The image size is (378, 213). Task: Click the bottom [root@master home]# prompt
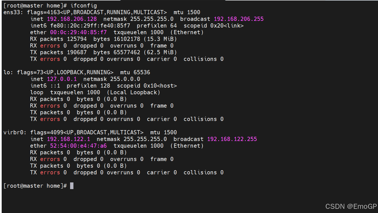click(x=35, y=186)
